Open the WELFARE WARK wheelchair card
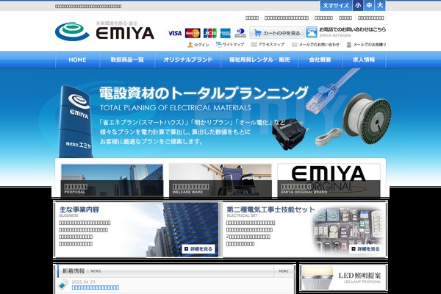This screenshot has width=441, height=294. (220, 180)
